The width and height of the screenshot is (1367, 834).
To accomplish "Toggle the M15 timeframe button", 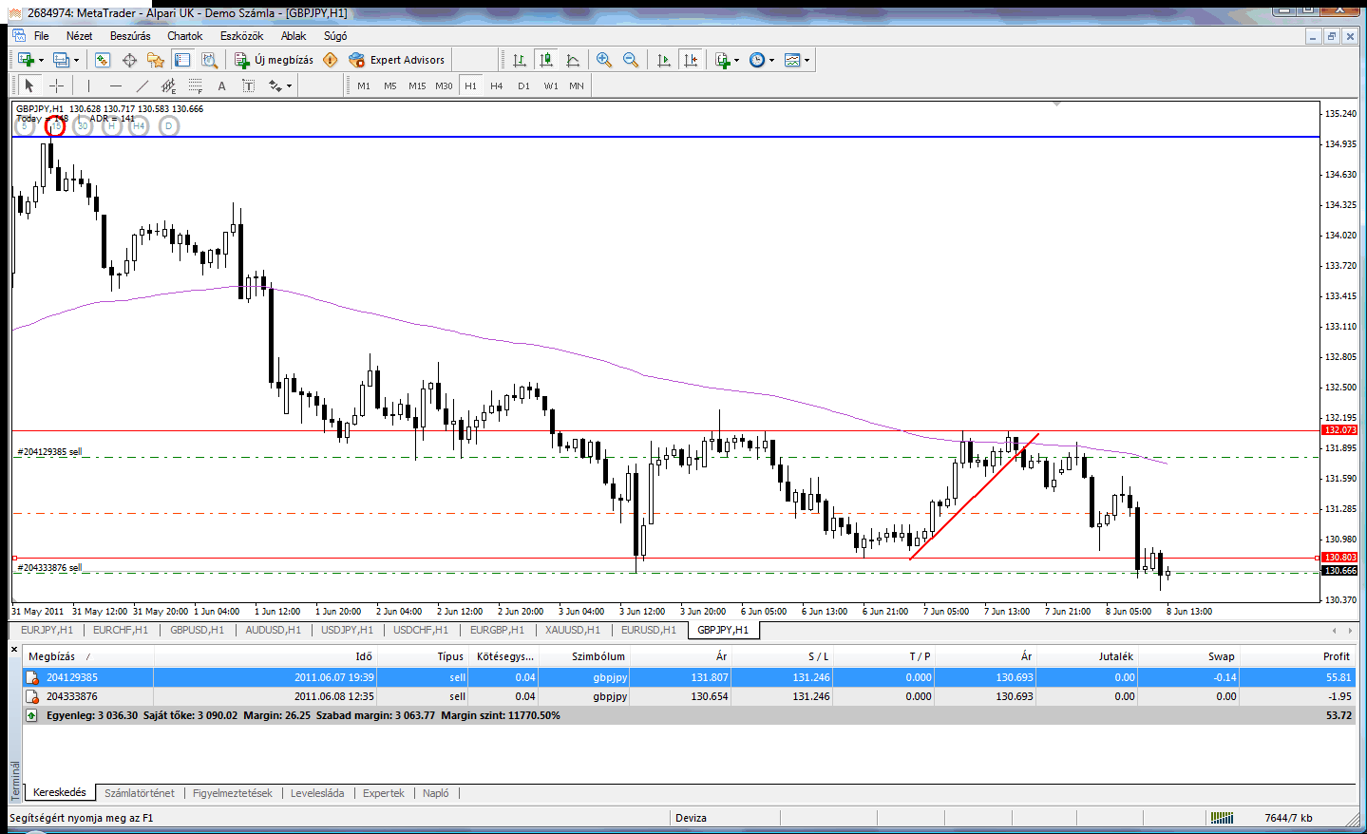I will 417,85.
